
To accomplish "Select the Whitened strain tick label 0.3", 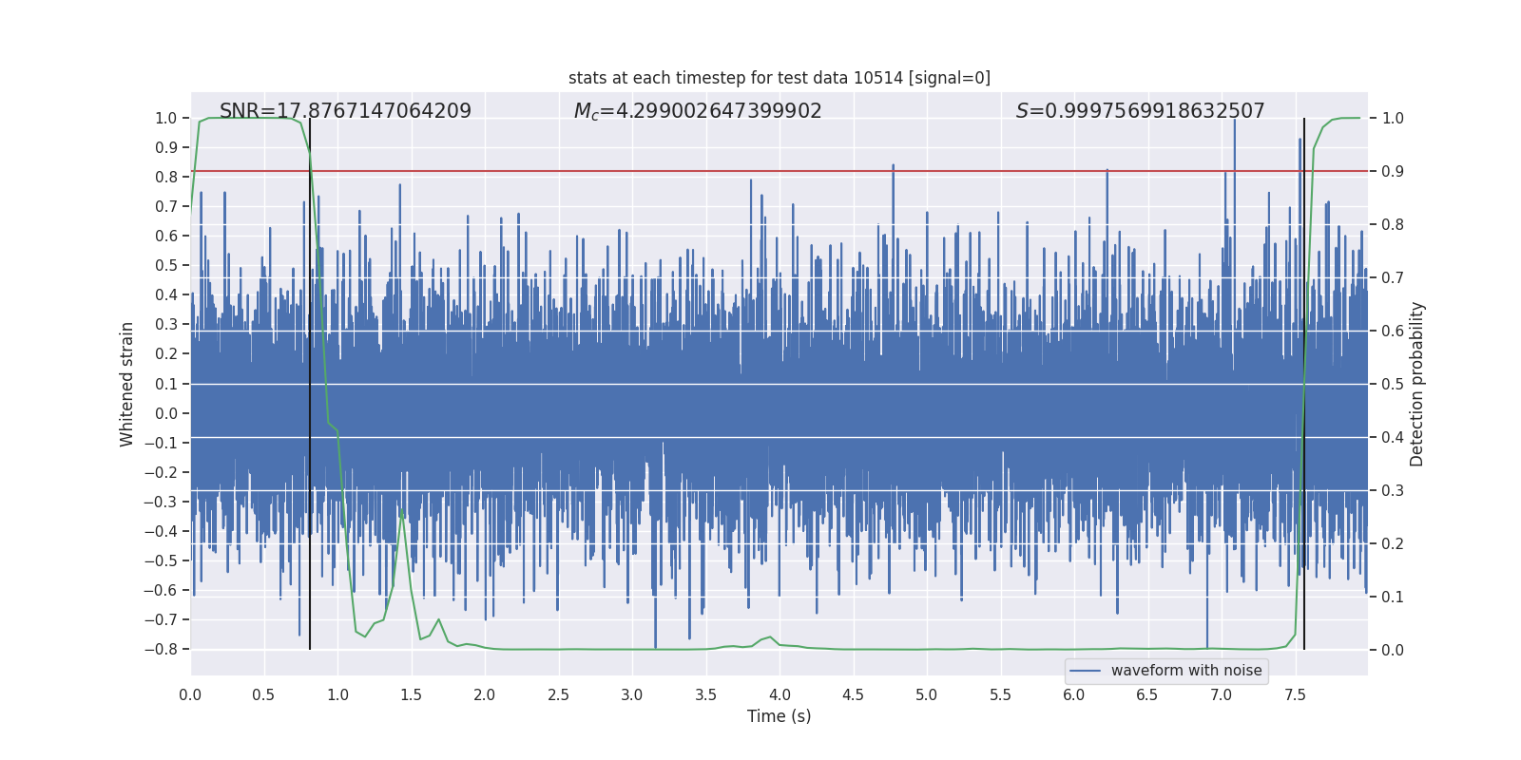I will coord(166,325).
